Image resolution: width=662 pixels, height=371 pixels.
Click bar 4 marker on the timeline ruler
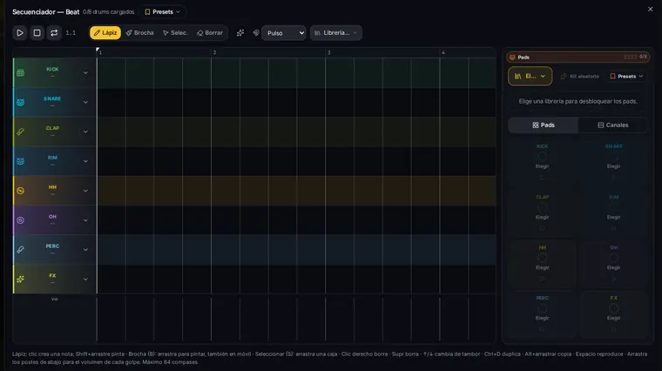[x=442, y=53]
